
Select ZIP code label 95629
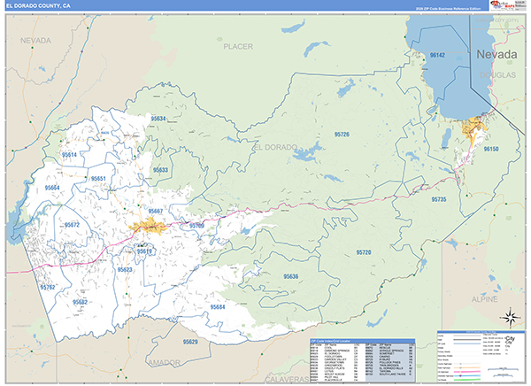(x=190, y=342)
